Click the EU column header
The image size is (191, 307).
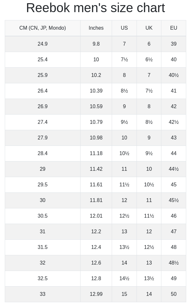click(173, 28)
